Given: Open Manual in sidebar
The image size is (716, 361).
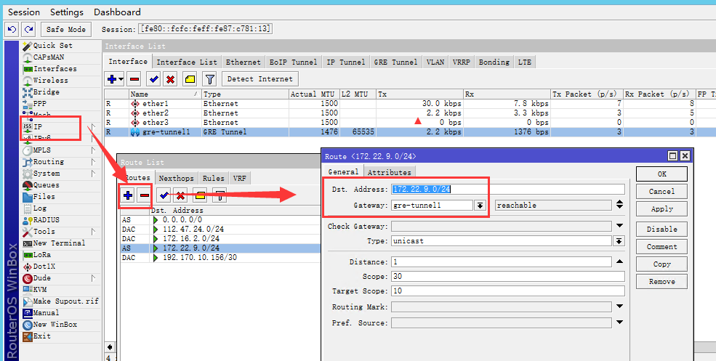Looking at the screenshot, I should coord(41,313).
